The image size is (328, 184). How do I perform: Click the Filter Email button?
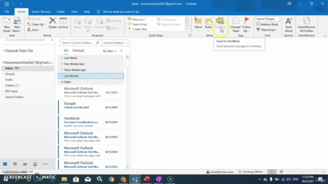pyautogui.click(x=266, y=30)
